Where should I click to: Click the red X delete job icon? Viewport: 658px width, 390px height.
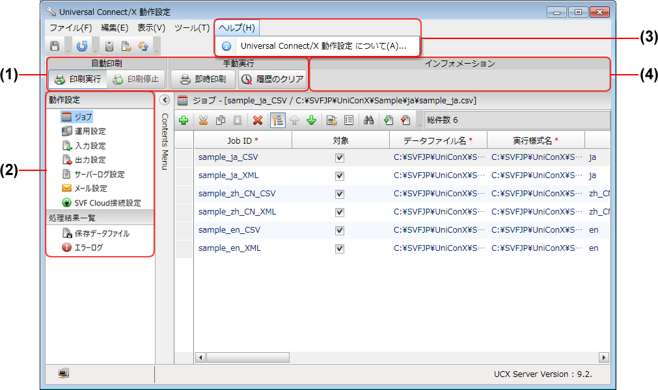click(258, 120)
